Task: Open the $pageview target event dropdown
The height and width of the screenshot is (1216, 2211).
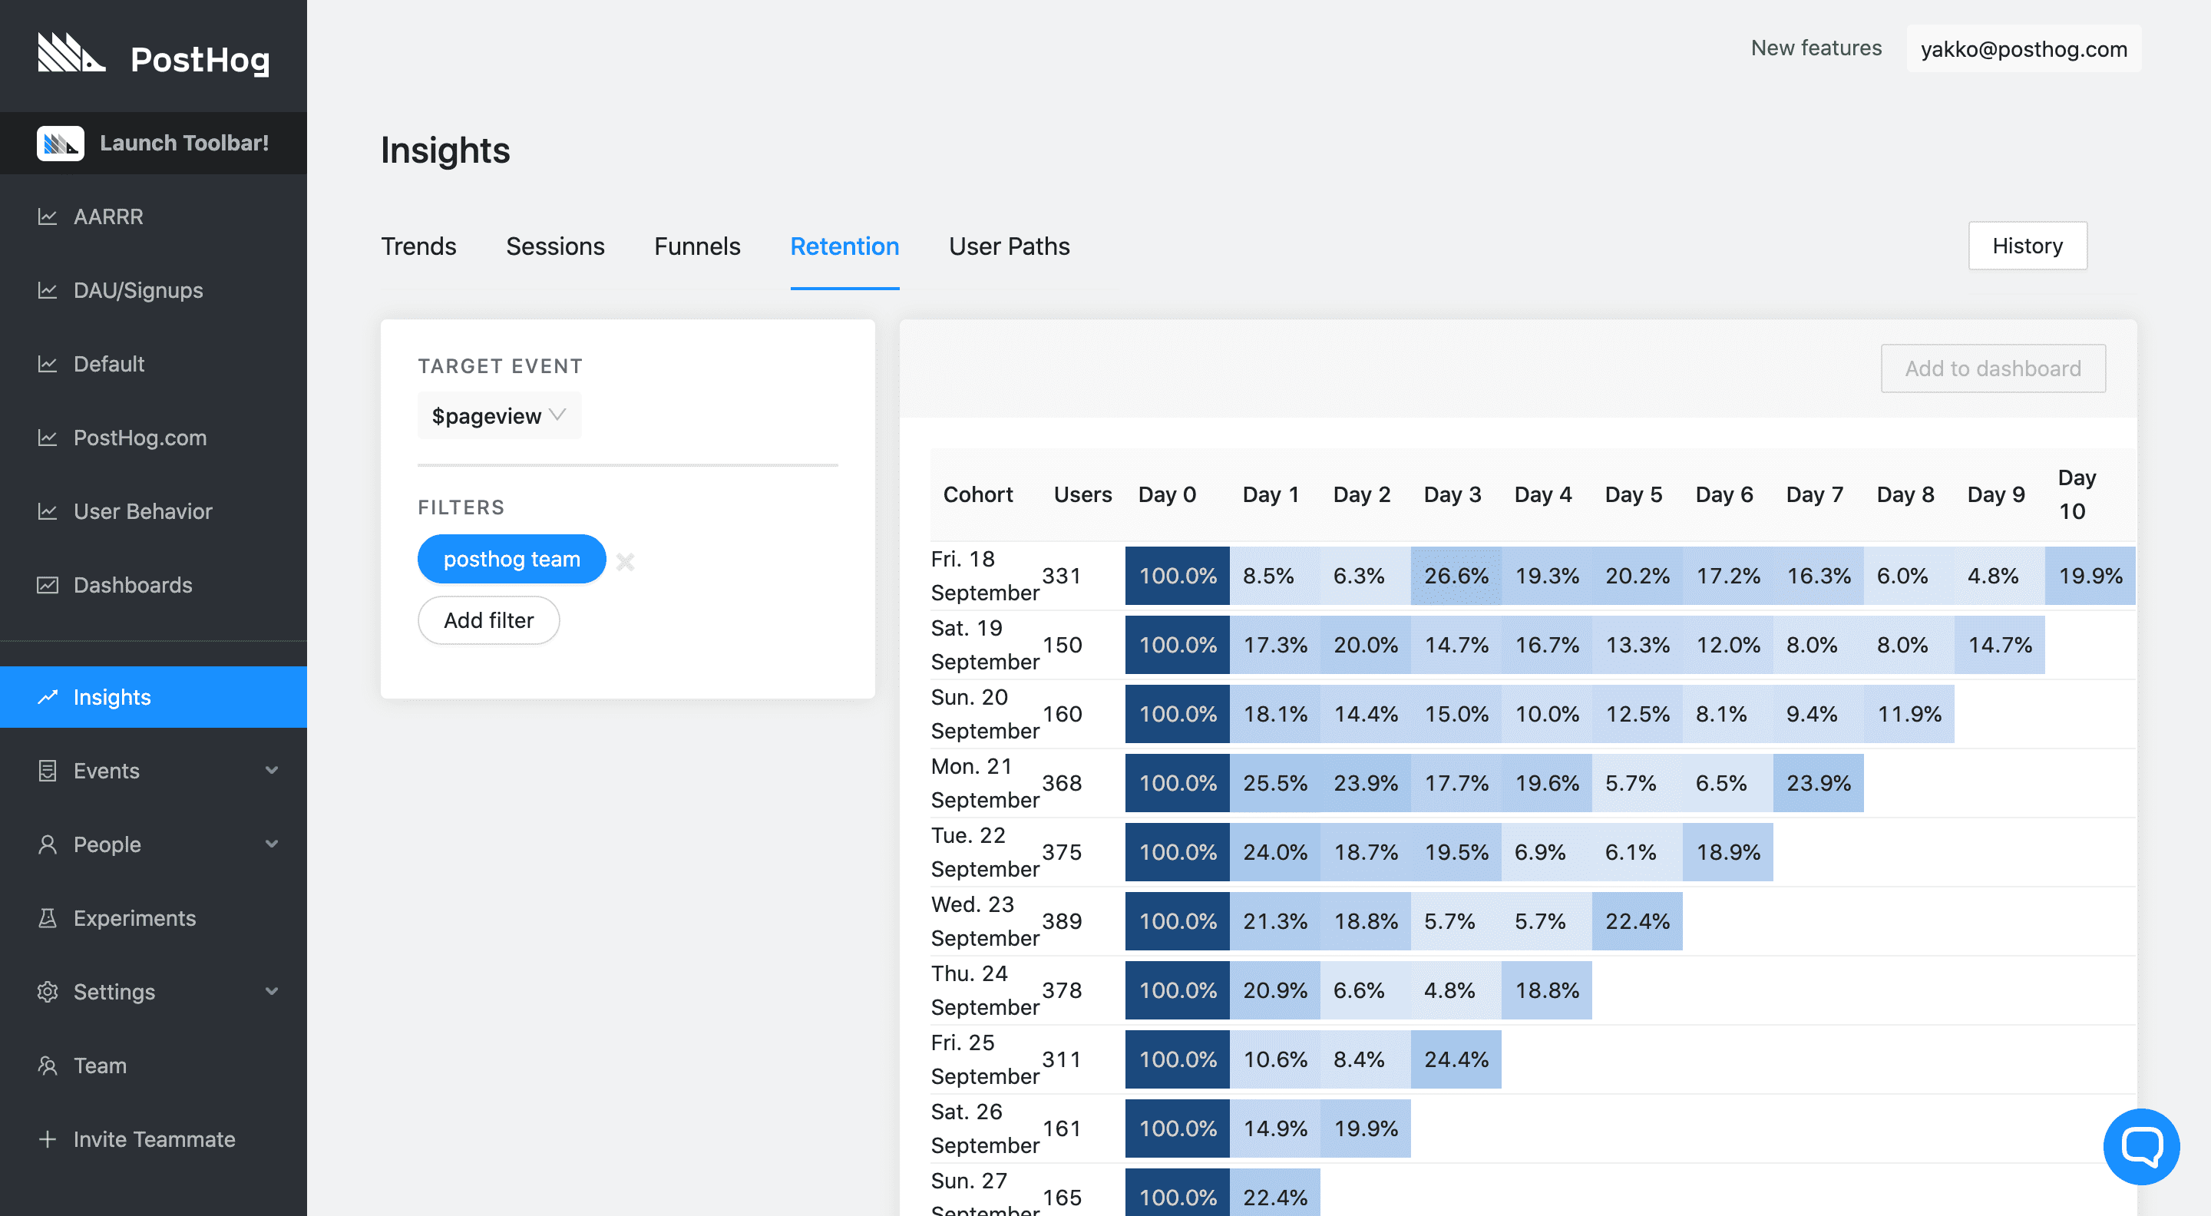Action: (499, 415)
